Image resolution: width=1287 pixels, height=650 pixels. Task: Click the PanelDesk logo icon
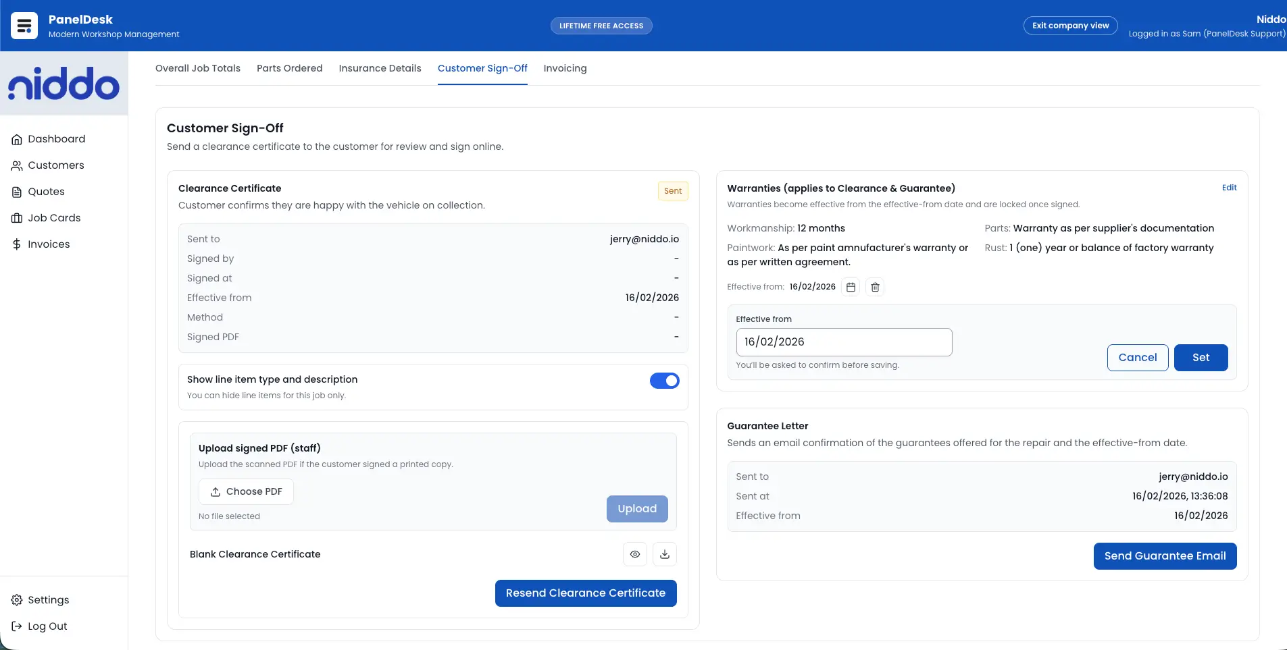point(24,26)
